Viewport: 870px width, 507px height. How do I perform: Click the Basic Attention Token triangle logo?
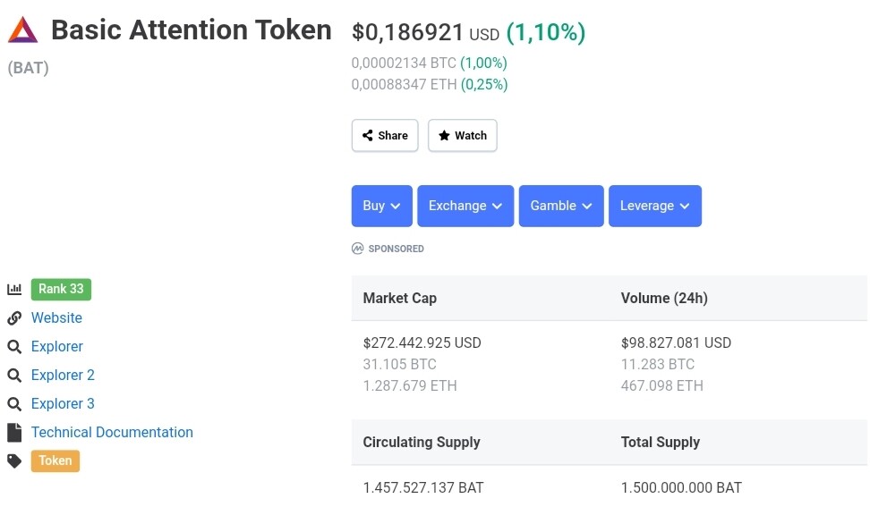click(x=23, y=30)
